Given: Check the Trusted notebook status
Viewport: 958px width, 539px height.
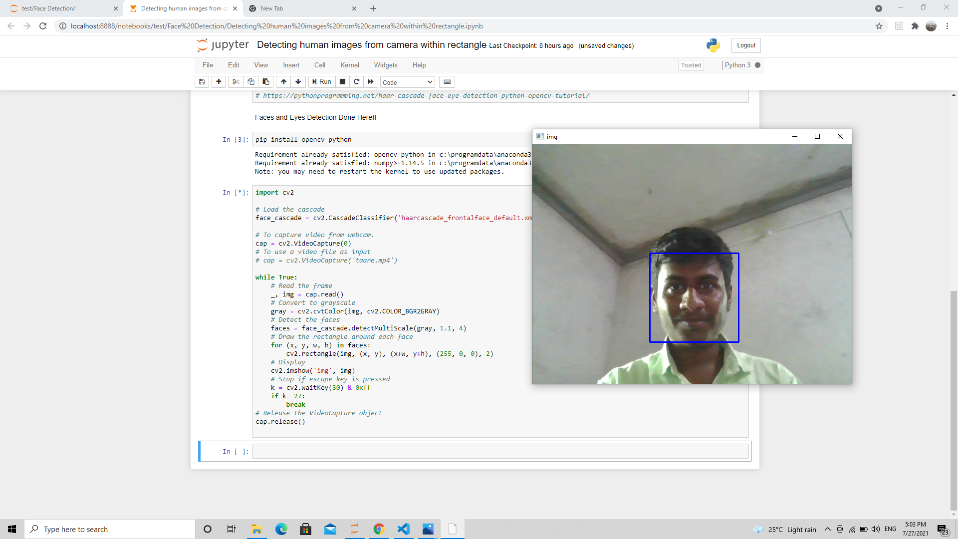Looking at the screenshot, I should tap(690, 65).
